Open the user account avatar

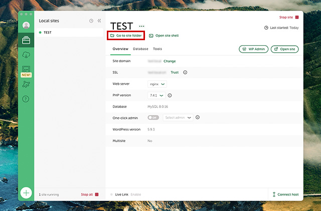pyautogui.click(x=26, y=25)
